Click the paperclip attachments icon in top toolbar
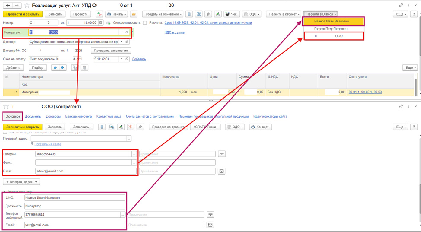The width and height of the screenshot is (421, 232). (208, 14)
